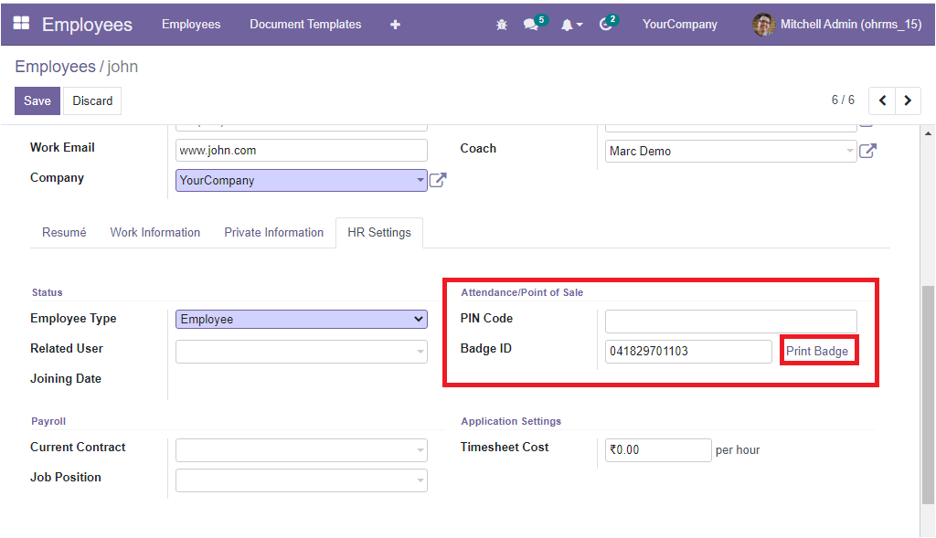936x538 pixels.
Task: Open Coach external link icon
Action: (x=867, y=151)
